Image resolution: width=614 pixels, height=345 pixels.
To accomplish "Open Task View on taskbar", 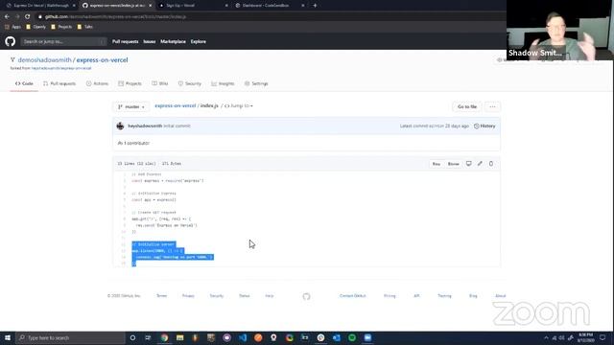I will click(x=148, y=338).
